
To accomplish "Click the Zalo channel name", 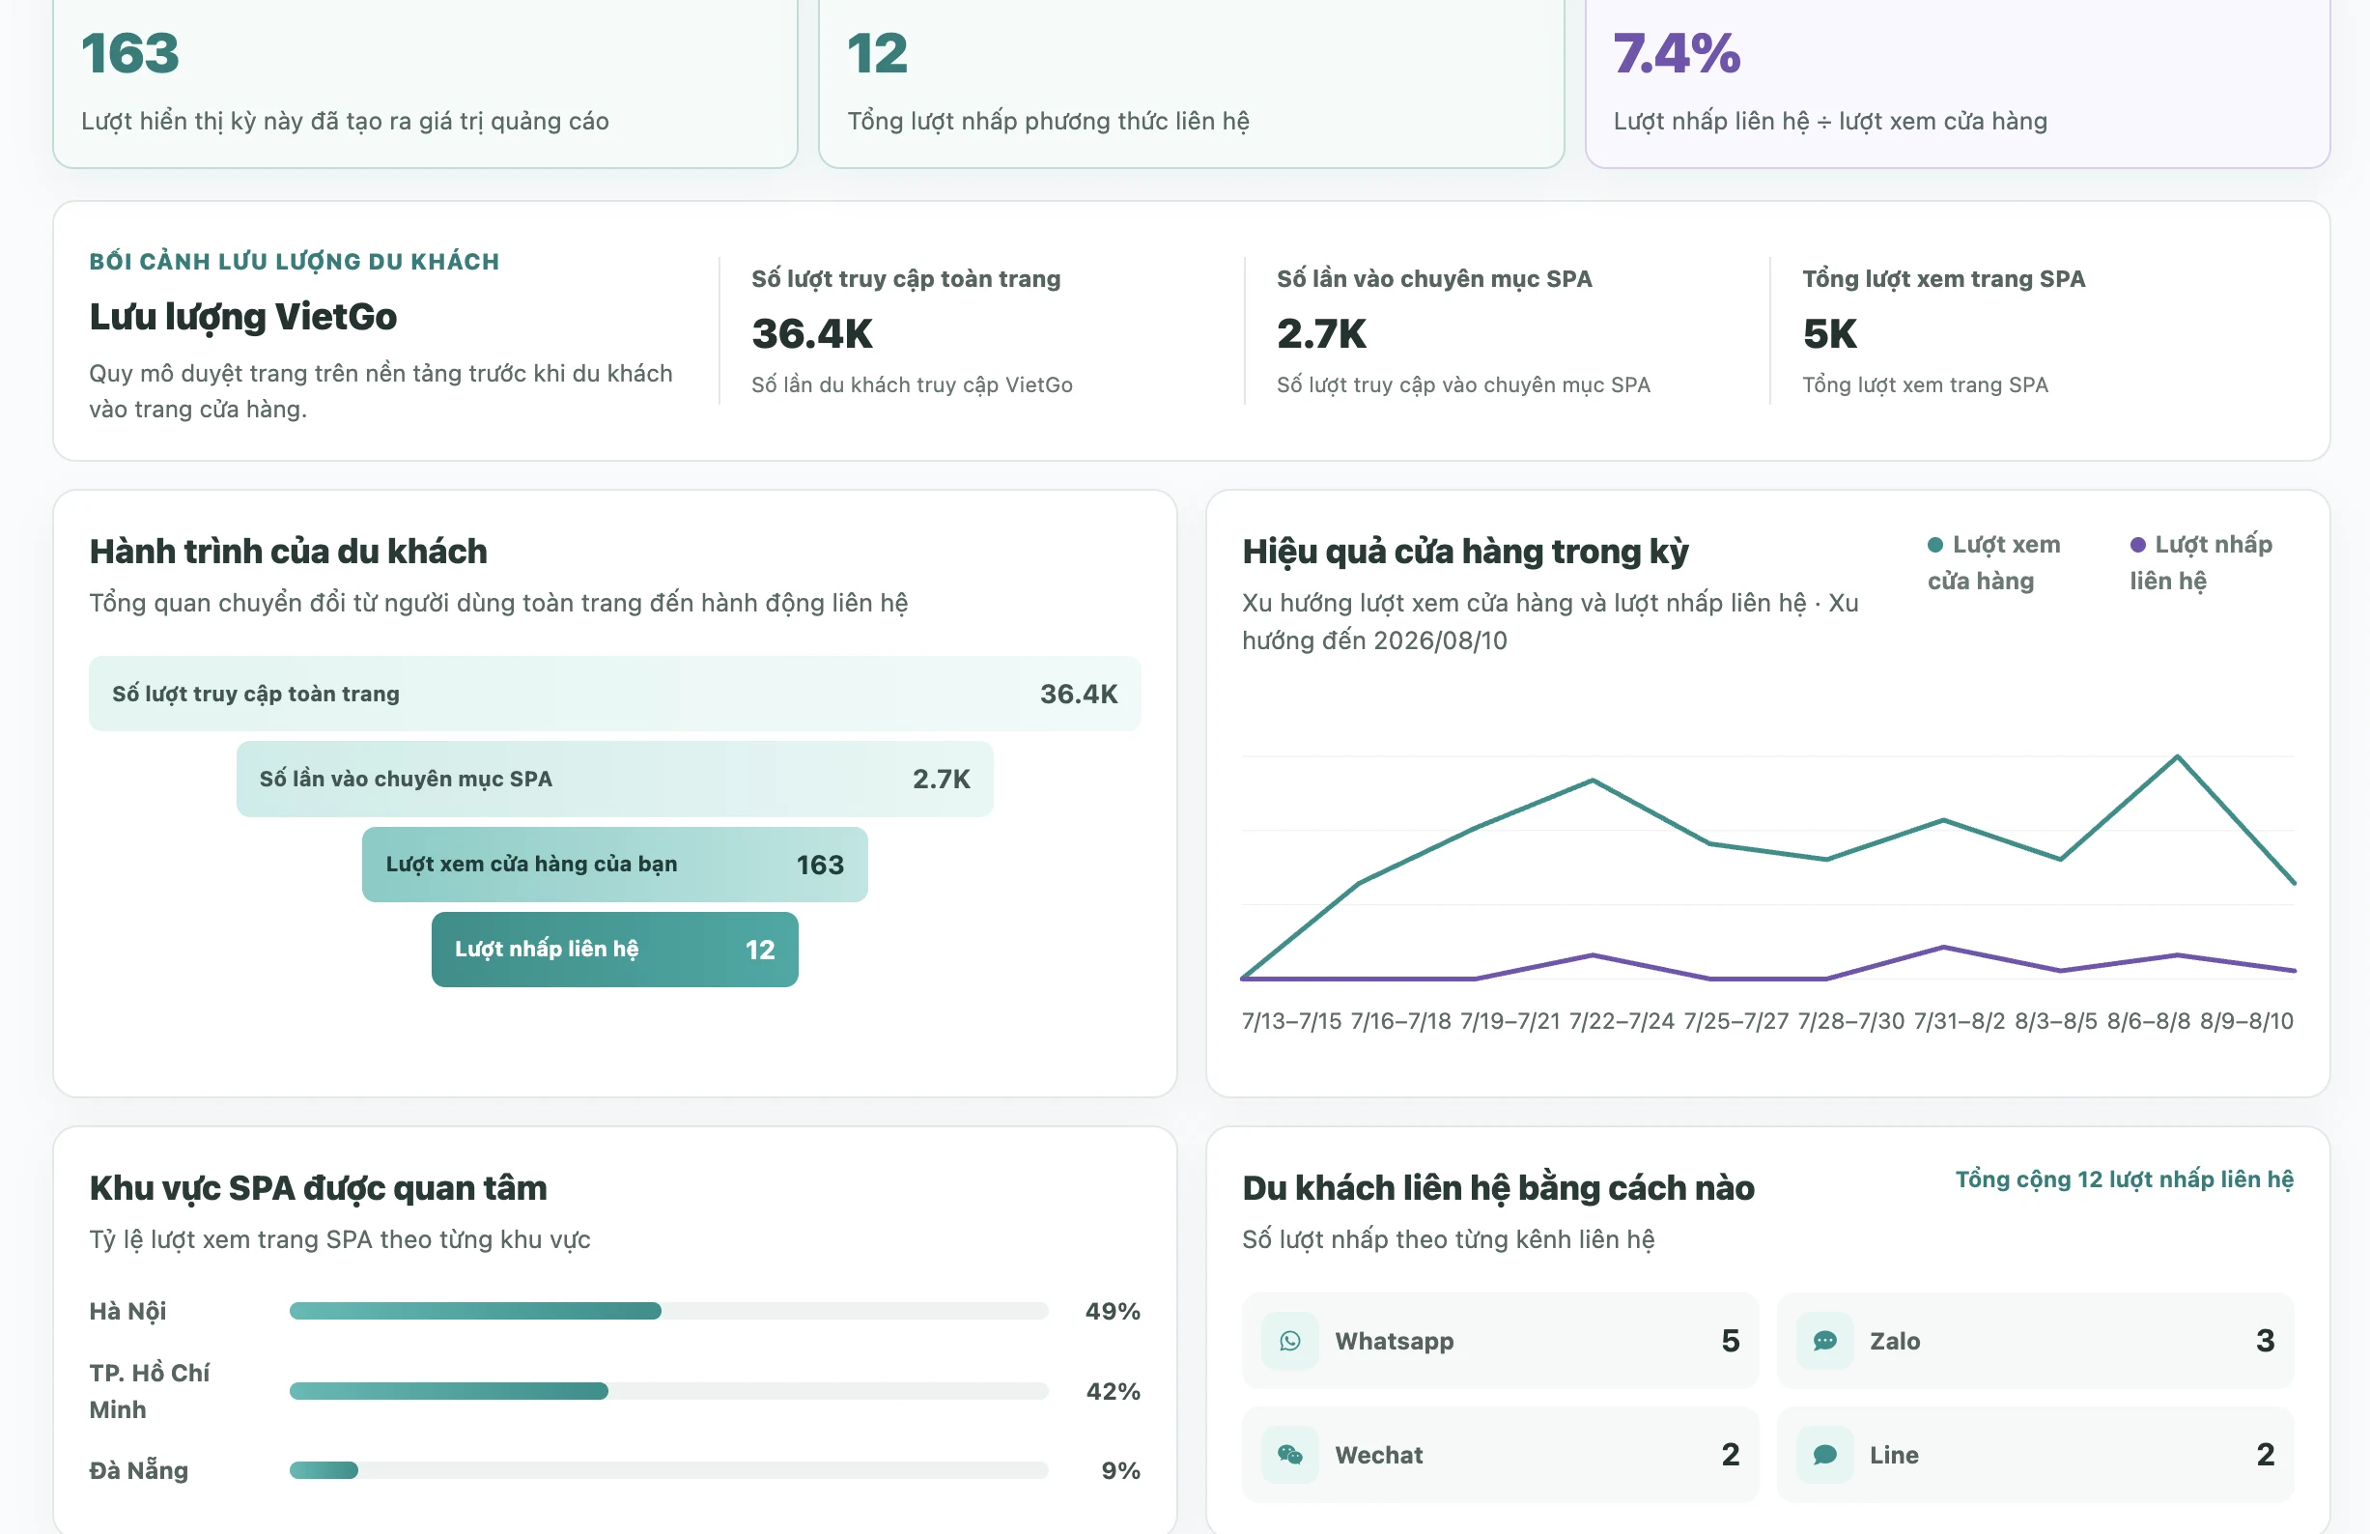I will click(x=1895, y=1342).
